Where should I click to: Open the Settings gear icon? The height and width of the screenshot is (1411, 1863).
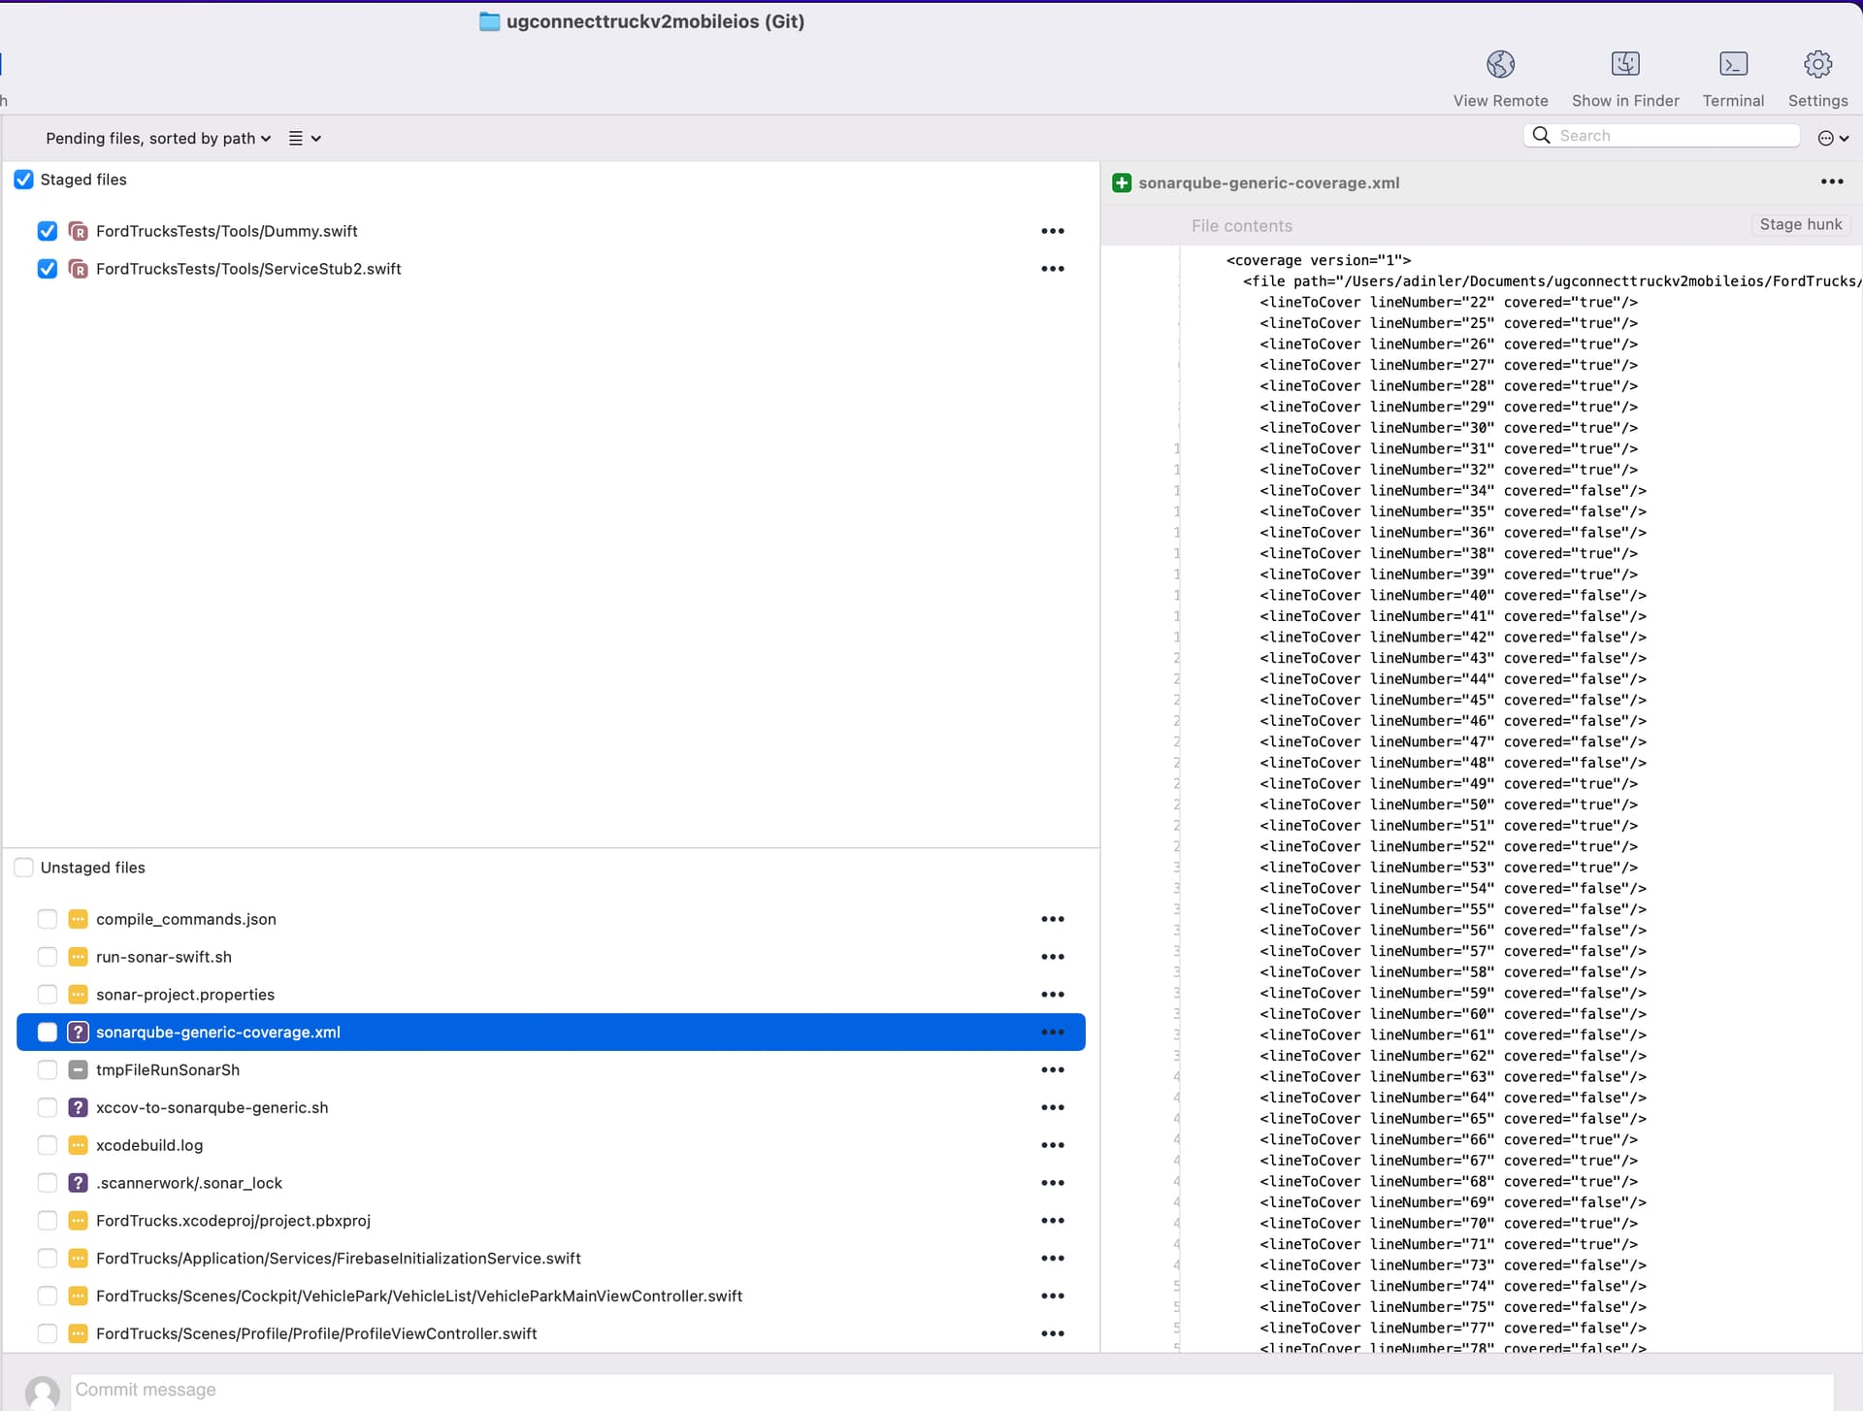1816,65
